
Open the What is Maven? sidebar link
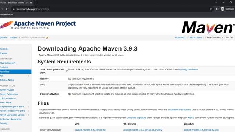click(x=8, y=63)
